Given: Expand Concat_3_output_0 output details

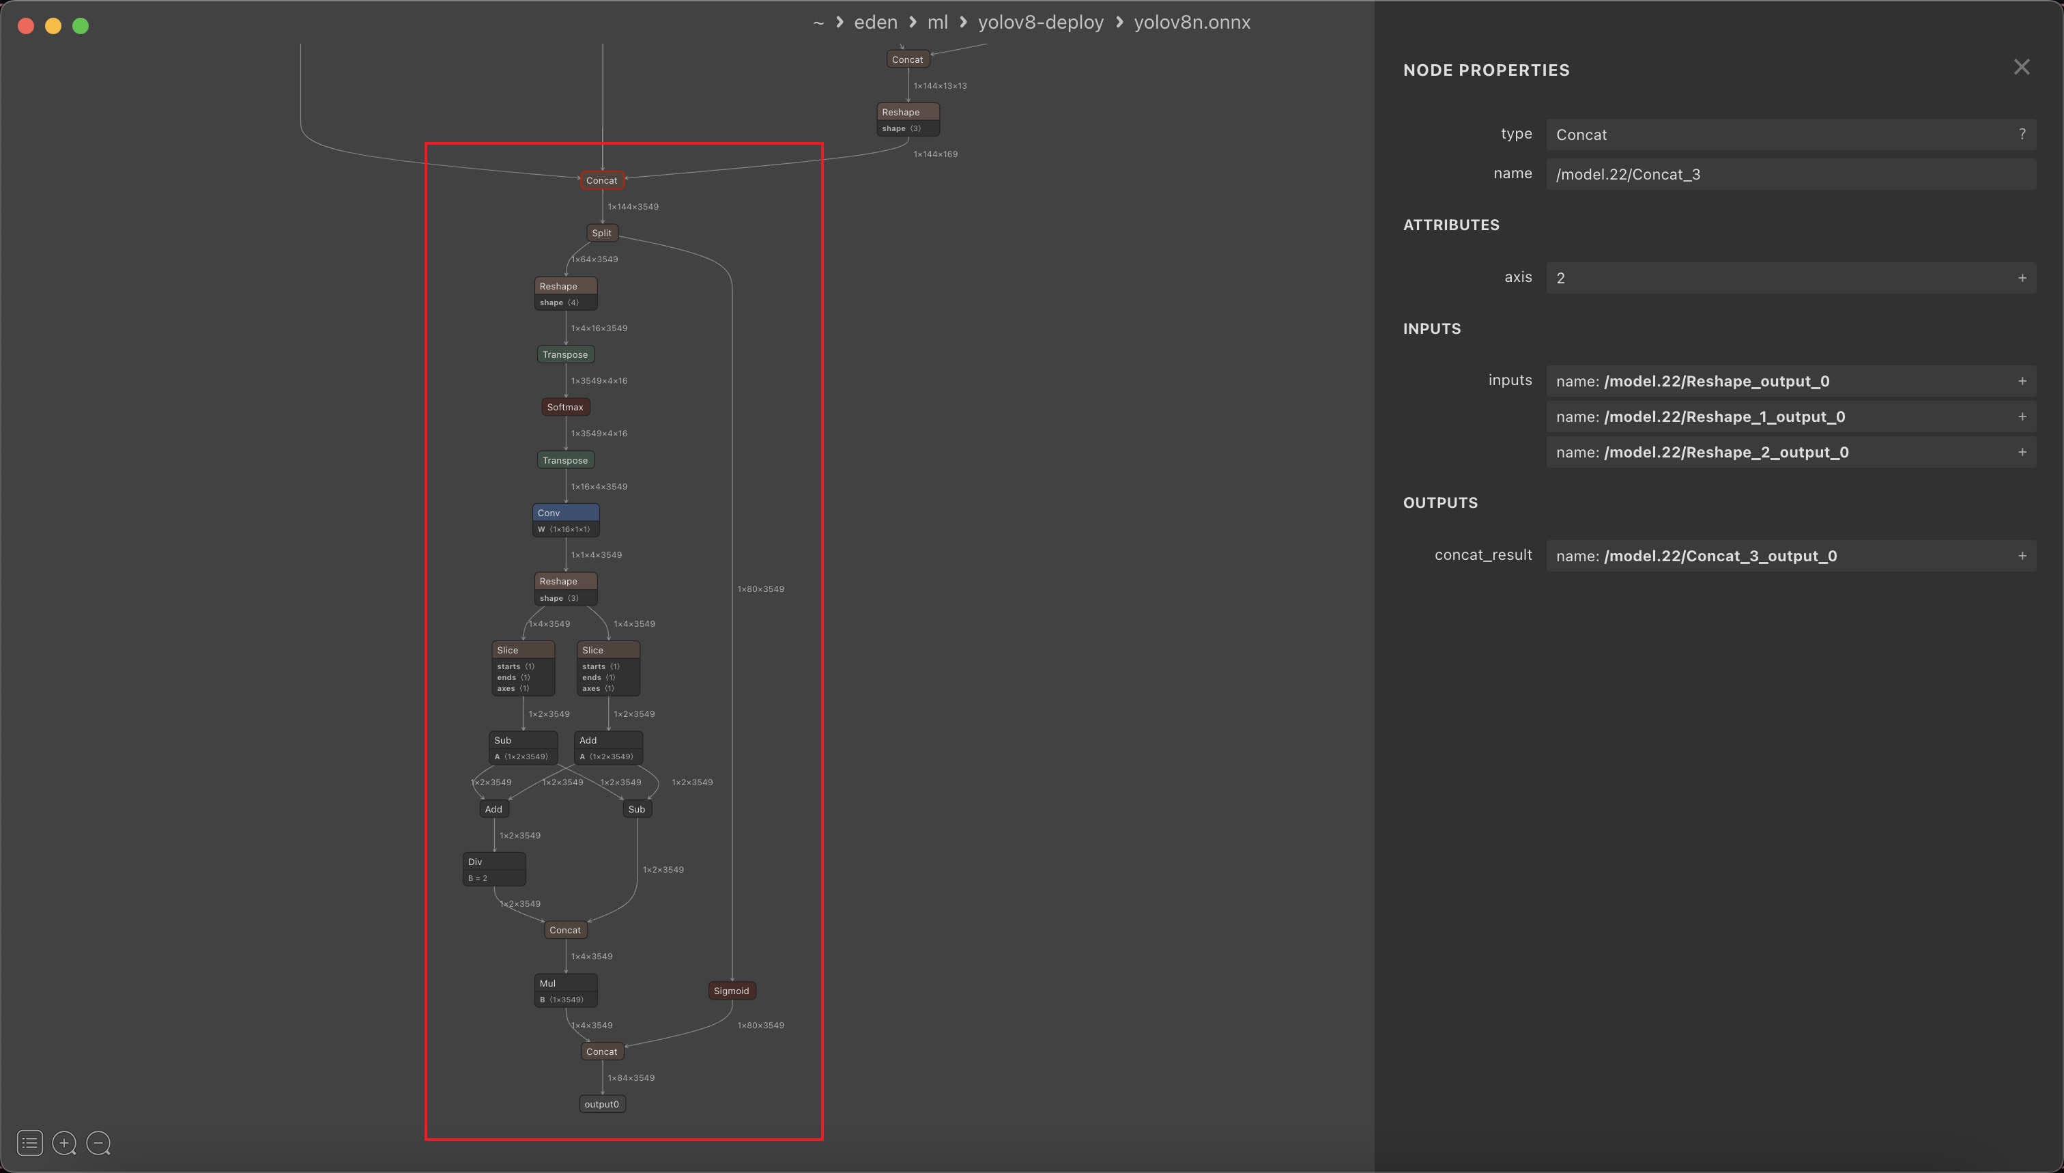Looking at the screenshot, I should tap(2022, 555).
